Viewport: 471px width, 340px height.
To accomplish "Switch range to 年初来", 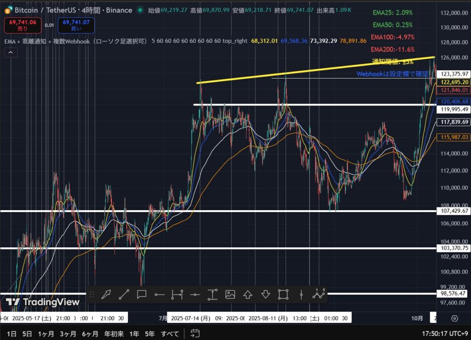I will coord(114,333).
